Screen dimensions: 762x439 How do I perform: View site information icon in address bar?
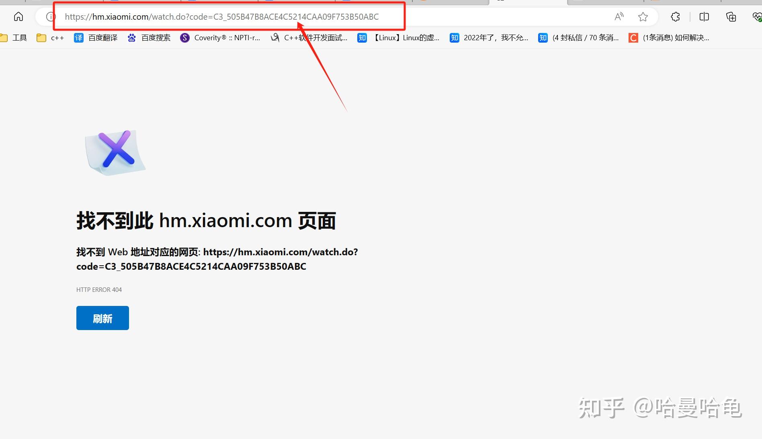[x=50, y=16]
